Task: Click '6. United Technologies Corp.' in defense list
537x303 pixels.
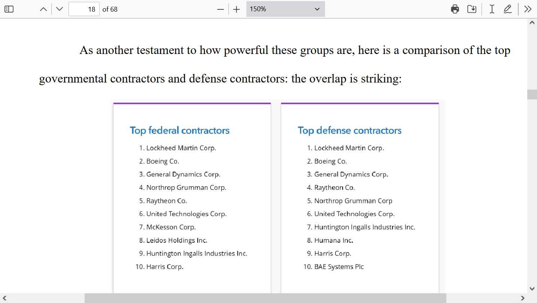Action: 351,214
